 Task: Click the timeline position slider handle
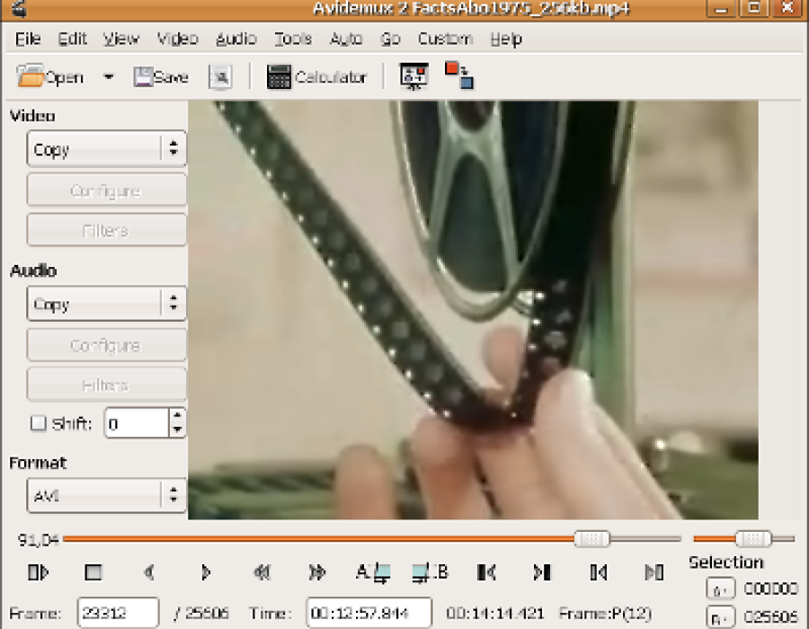pos(591,539)
